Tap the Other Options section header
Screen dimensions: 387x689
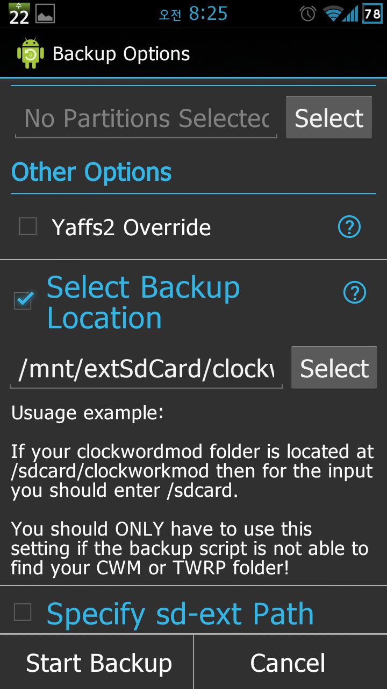click(91, 173)
